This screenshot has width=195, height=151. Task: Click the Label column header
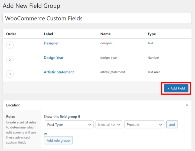click(48, 34)
